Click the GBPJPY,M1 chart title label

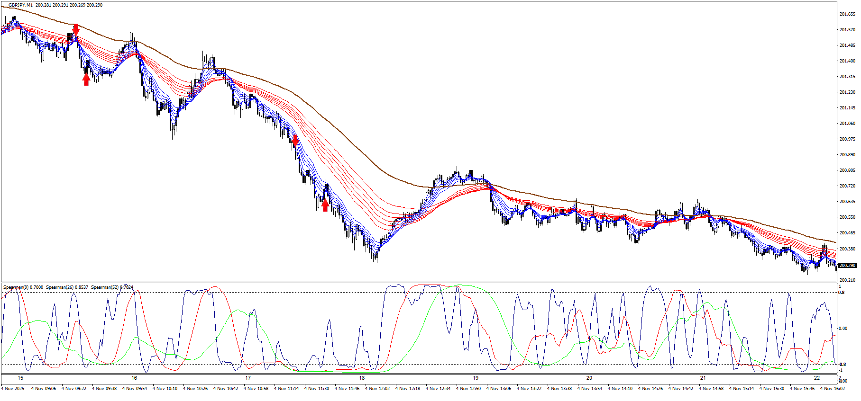(x=21, y=5)
